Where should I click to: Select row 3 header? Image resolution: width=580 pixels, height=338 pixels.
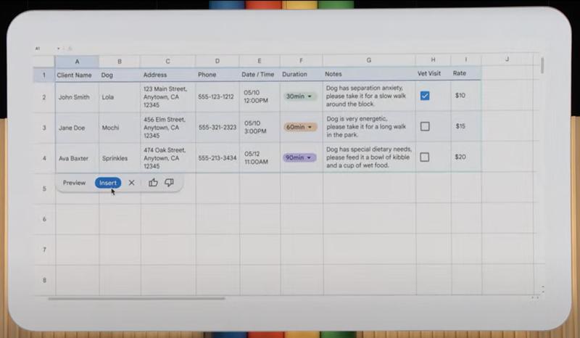[44, 128]
